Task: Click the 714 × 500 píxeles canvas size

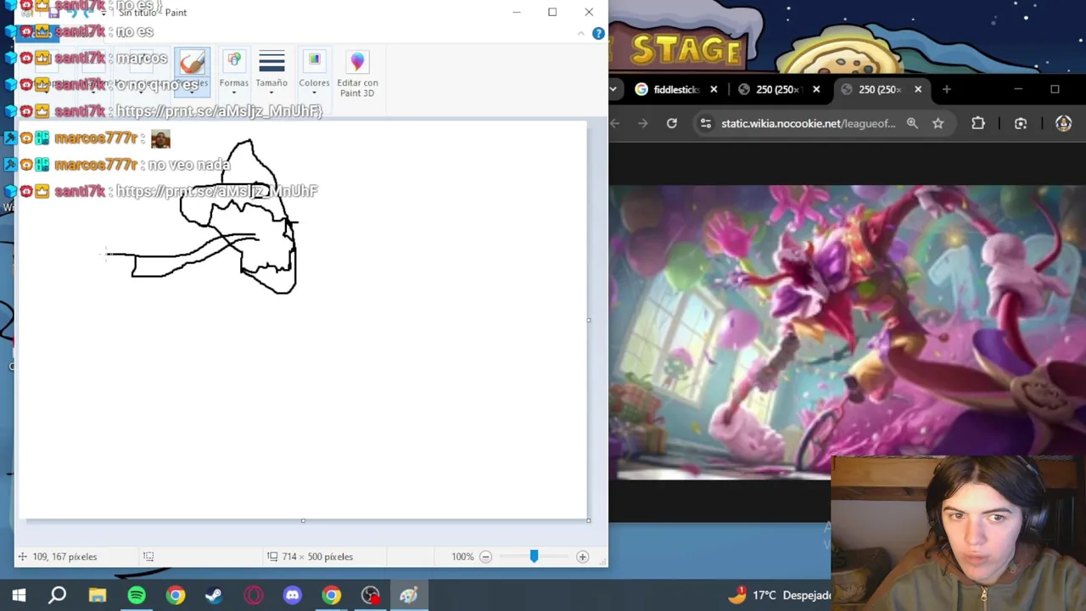Action: (x=317, y=557)
